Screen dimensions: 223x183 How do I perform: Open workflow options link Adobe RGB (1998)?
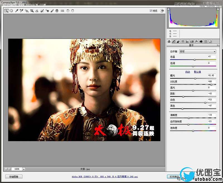click(105, 177)
